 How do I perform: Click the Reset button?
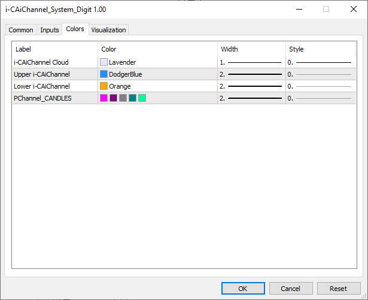tap(339, 288)
